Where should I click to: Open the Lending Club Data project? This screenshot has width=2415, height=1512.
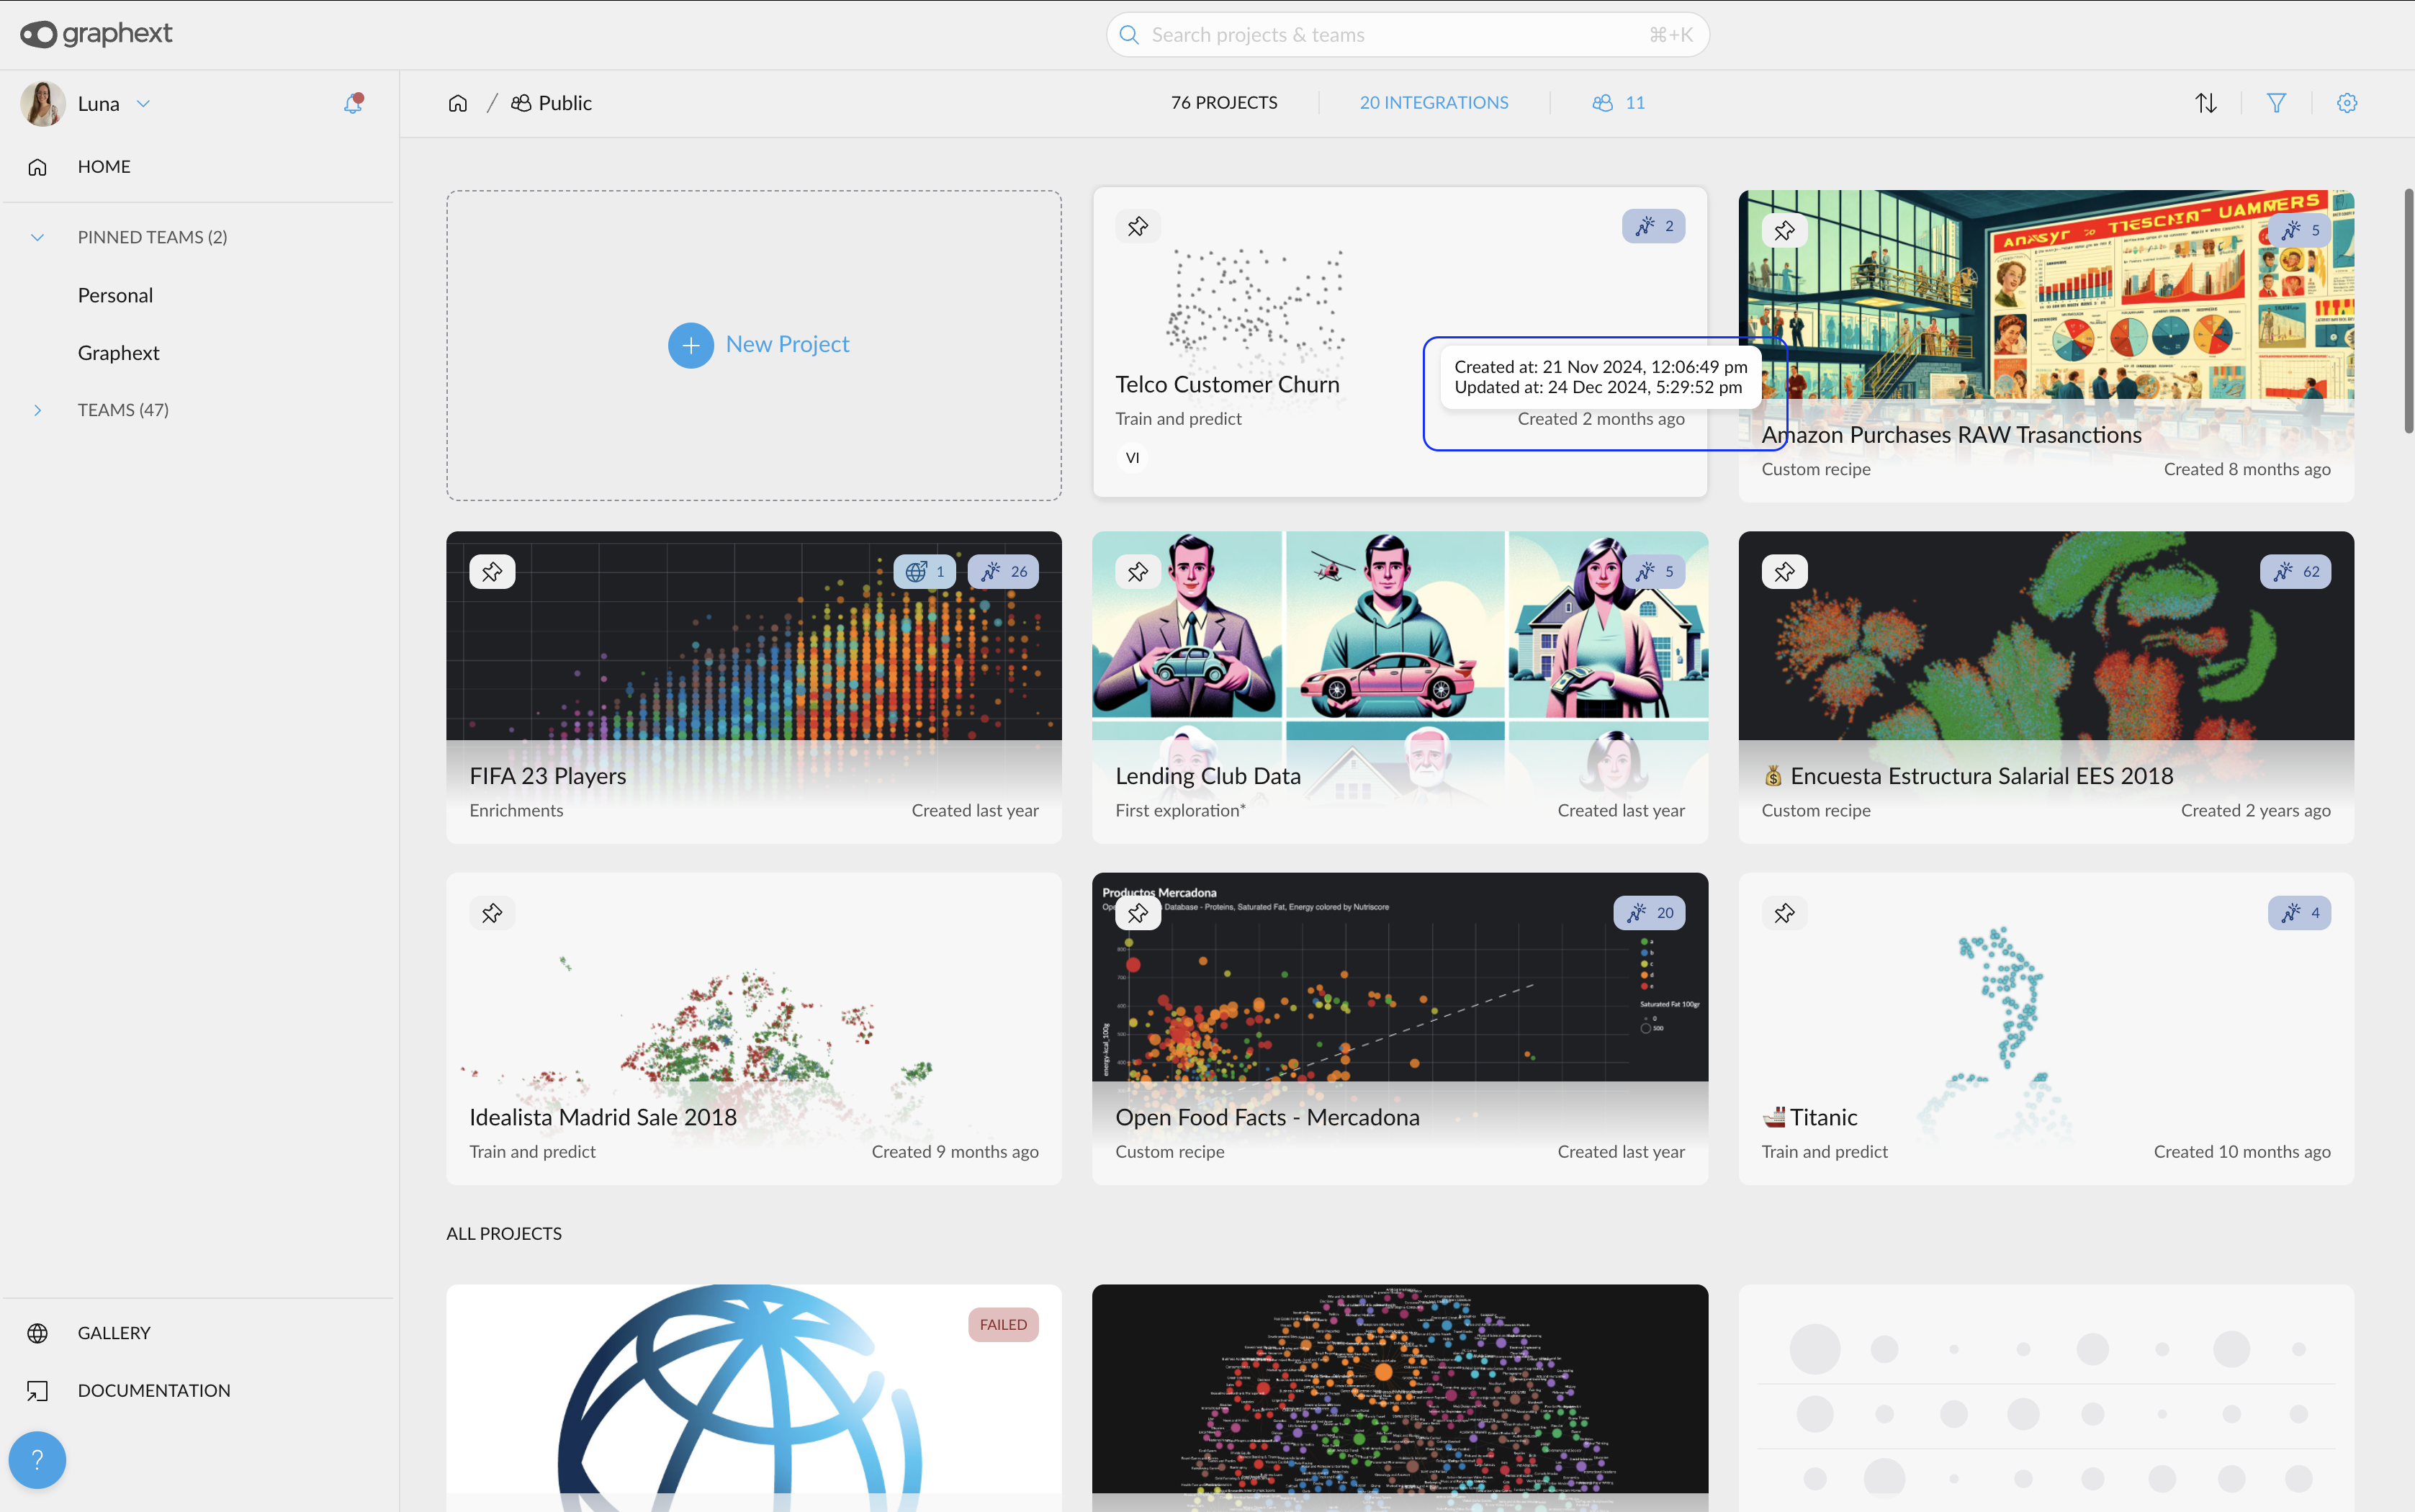point(1208,777)
